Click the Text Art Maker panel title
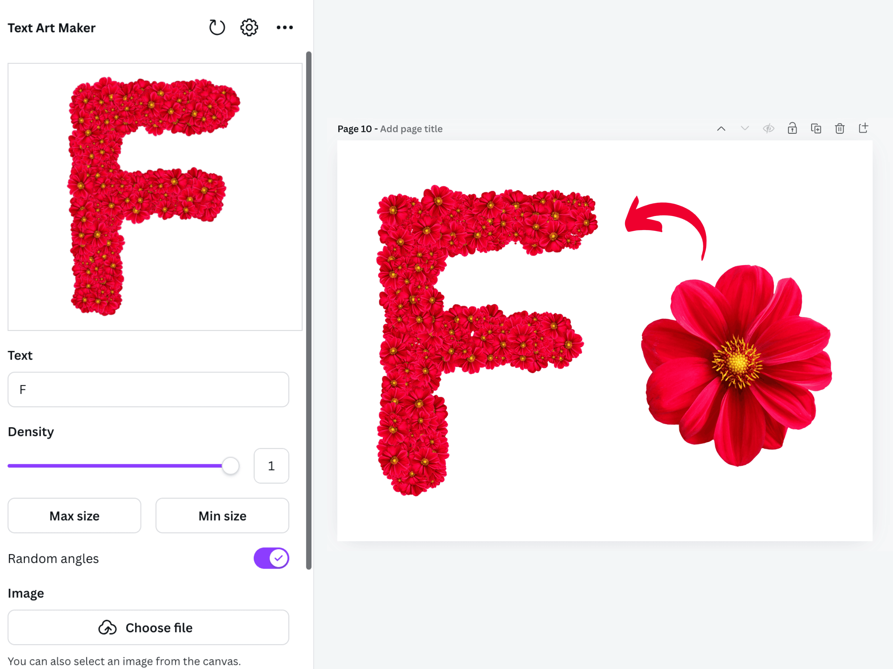This screenshot has width=893, height=669. 52,28
